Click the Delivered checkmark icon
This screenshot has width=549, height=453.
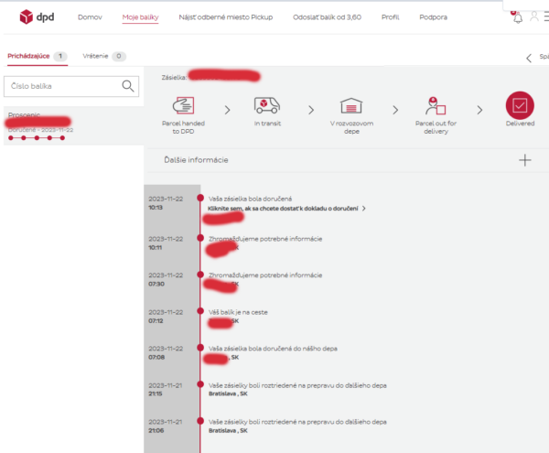[520, 106]
